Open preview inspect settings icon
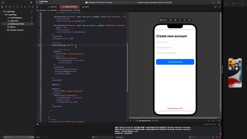 (171, 20)
